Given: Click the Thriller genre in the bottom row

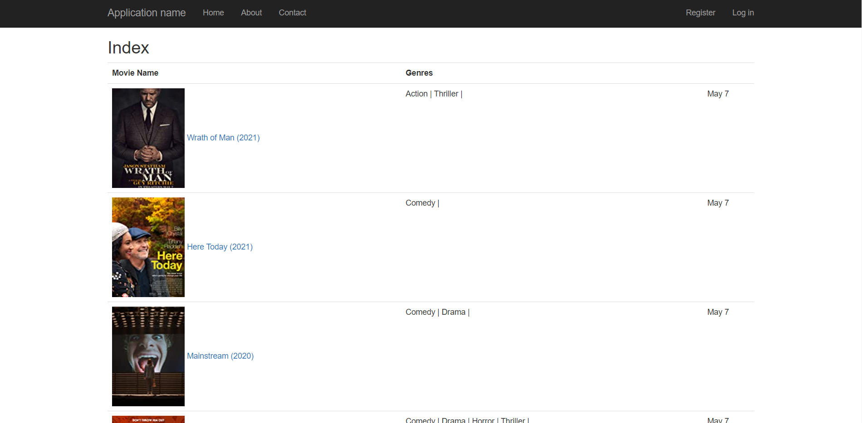Looking at the screenshot, I should [x=513, y=420].
